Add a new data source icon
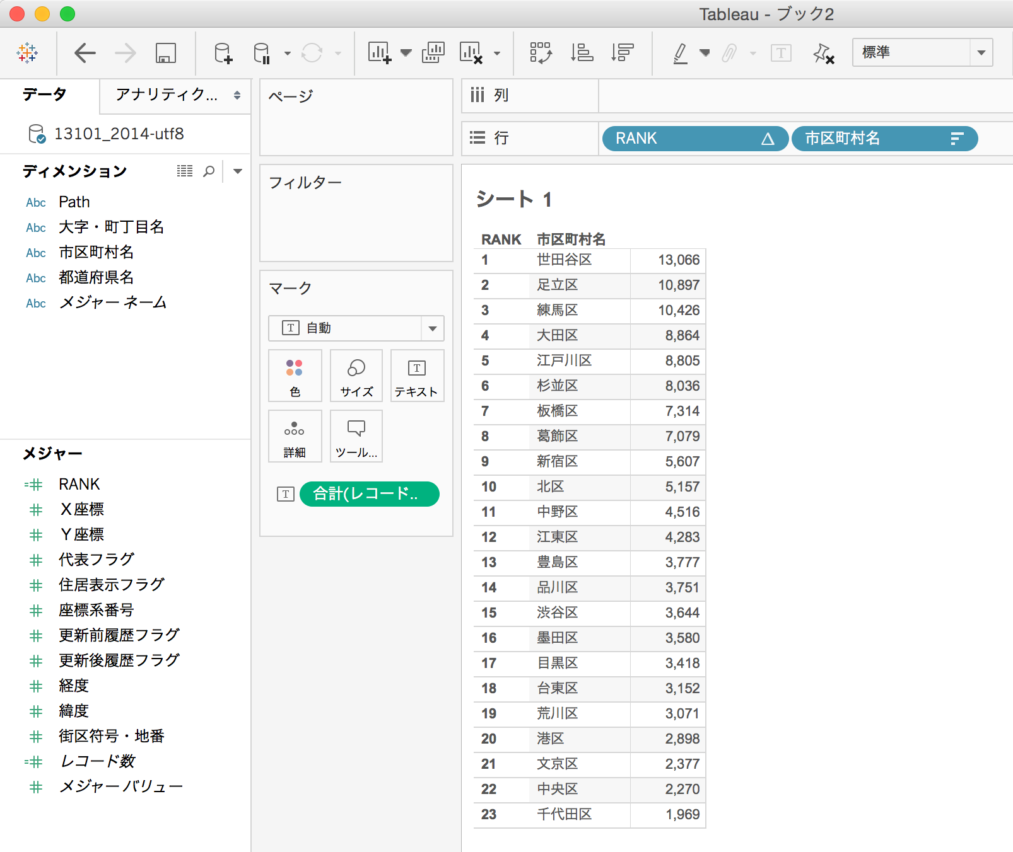The height and width of the screenshot is (852, 1013). pos(223,53)
